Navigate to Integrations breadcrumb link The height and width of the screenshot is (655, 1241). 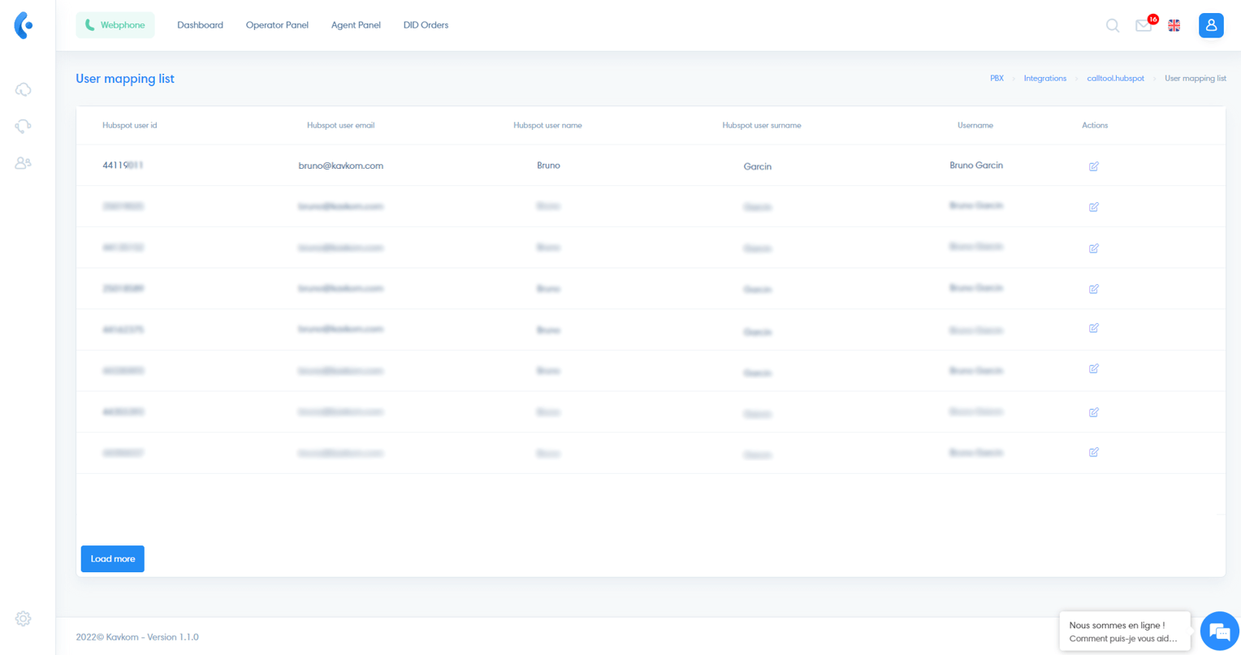coord(1044,79)
